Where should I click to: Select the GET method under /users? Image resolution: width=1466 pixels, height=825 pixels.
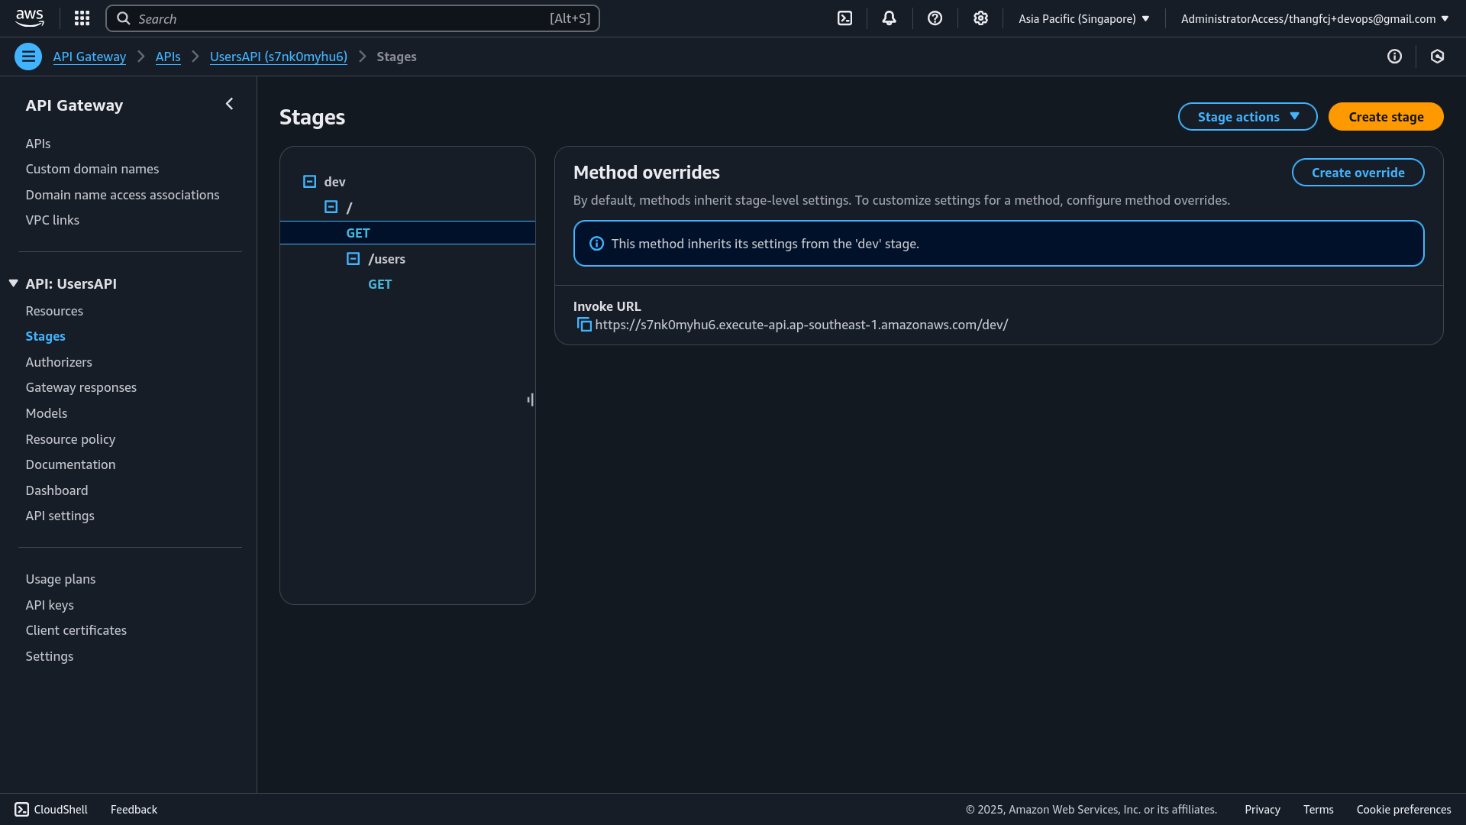(379, 284)
